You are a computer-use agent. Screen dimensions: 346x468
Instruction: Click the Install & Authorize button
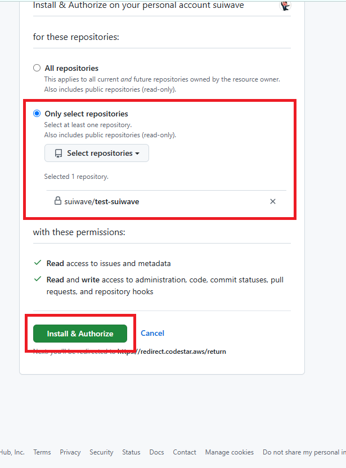tap(79, 333)
